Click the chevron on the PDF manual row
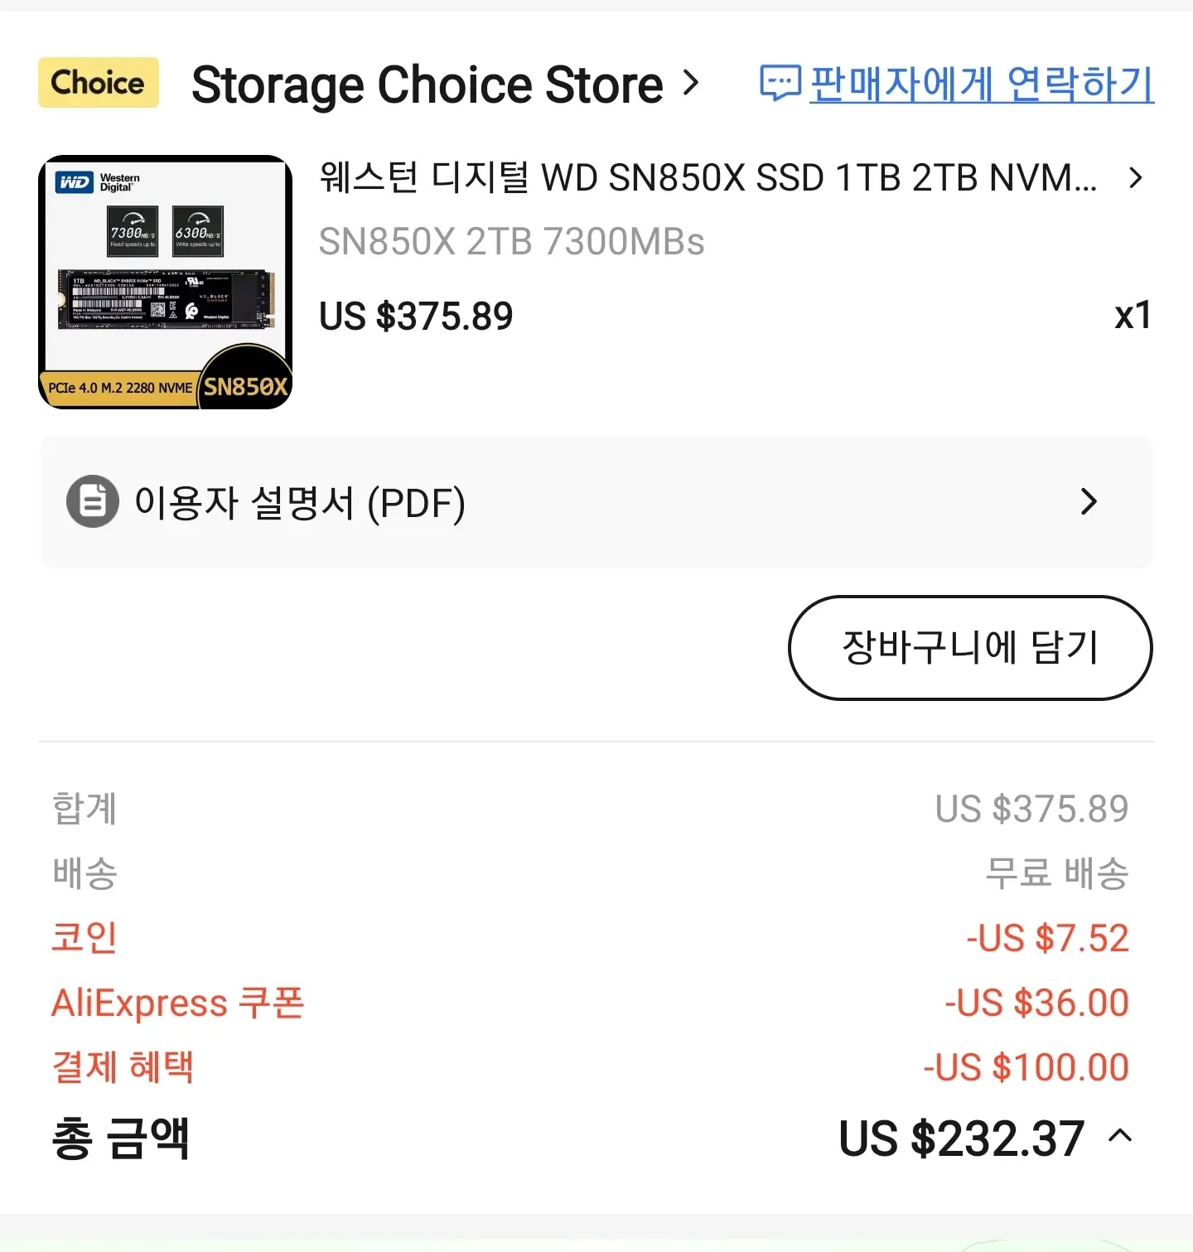 [x=1089, y=501]
